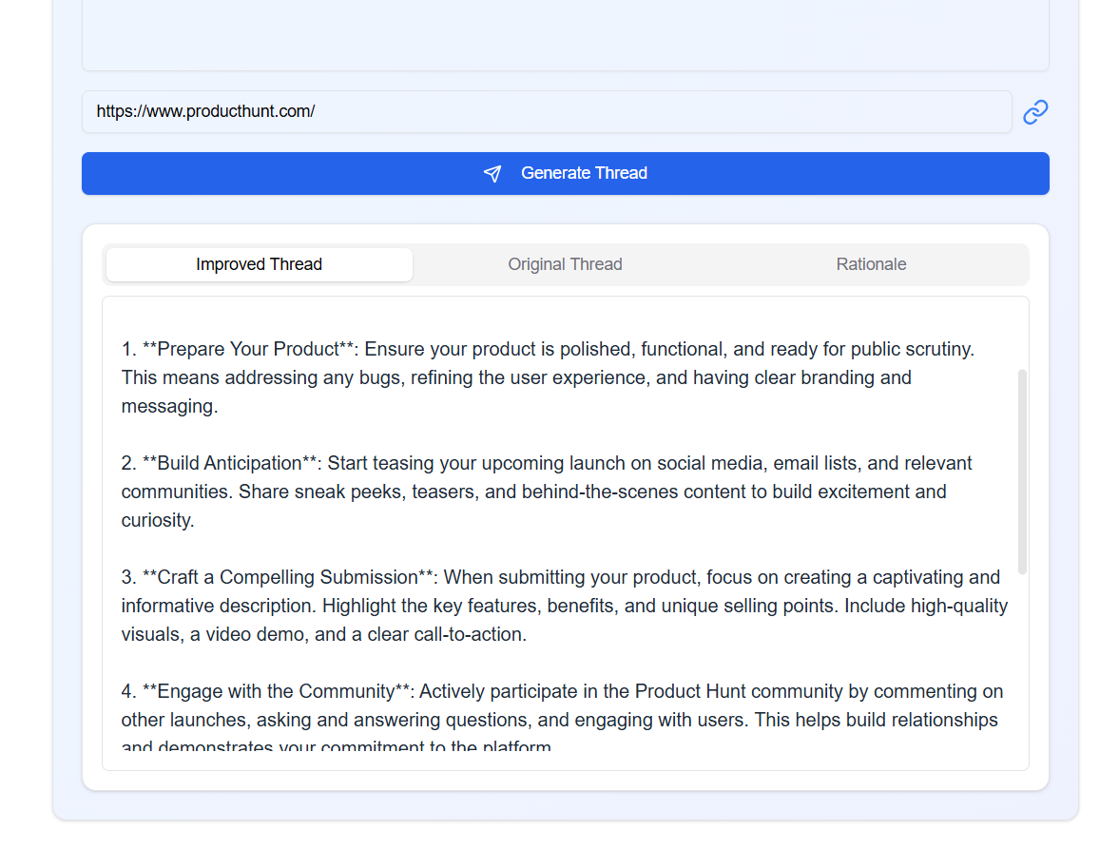Viewport: 1119px width, 849px height.
Task: Click the word 'curiosity.' in step two
Action: pyautogui.click(x=158, y=520)
